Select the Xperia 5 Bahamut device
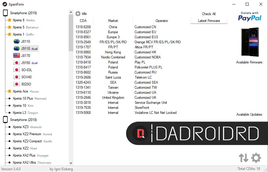Image resolution: width=268 pixels, height=172 pixels. (26, 27)
